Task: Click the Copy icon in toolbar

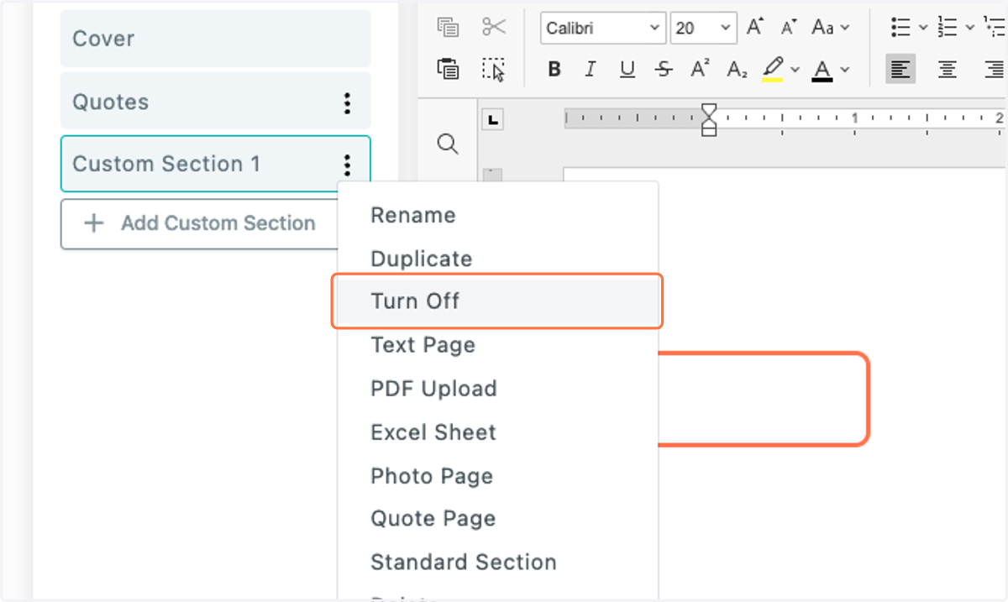Action: (448, 28)
